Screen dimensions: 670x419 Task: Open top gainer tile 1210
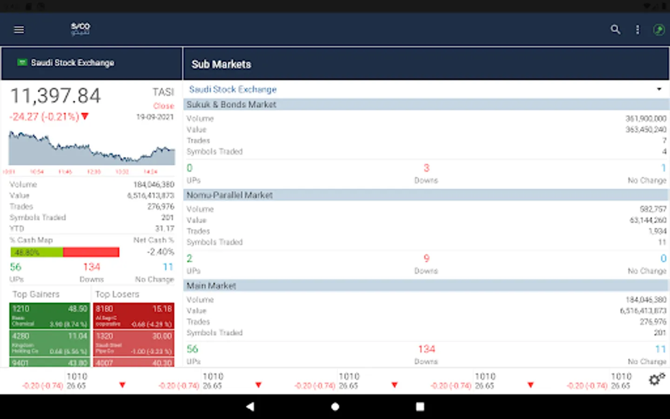(50, 316)
